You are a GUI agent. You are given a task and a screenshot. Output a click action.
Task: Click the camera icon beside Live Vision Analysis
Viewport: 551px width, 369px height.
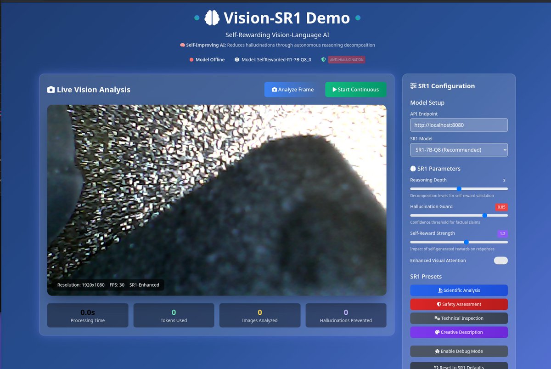(51, 90)
